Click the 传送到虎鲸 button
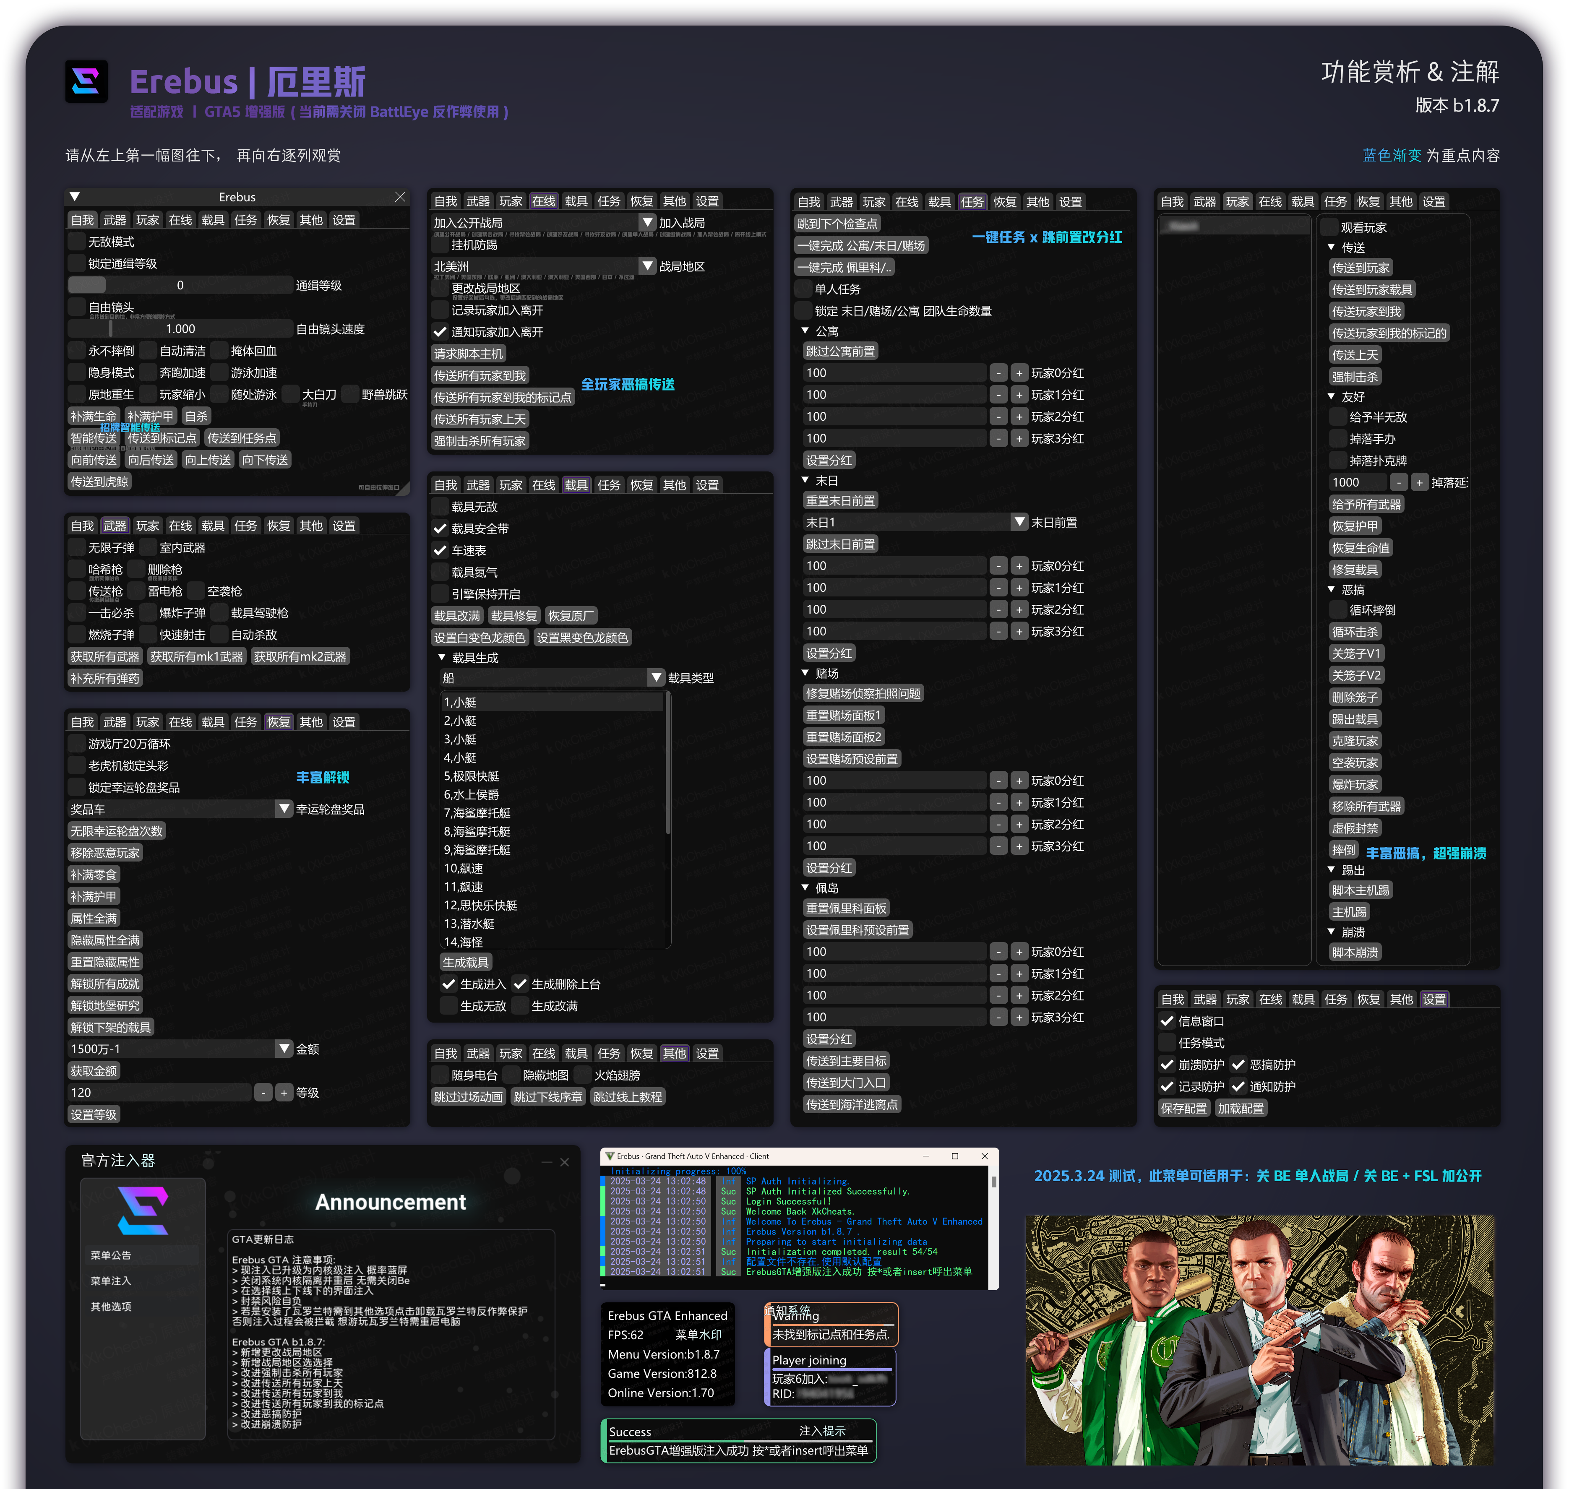Image resolution: width=1569 pixels, height=1489 pixels. pyautogui.click(x=99, y=482)
